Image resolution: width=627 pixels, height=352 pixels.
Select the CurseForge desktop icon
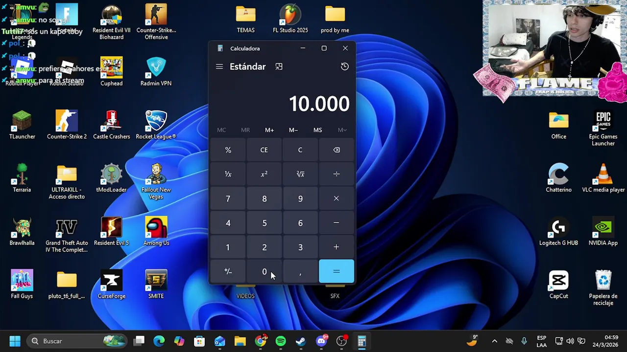coord(111,285)
